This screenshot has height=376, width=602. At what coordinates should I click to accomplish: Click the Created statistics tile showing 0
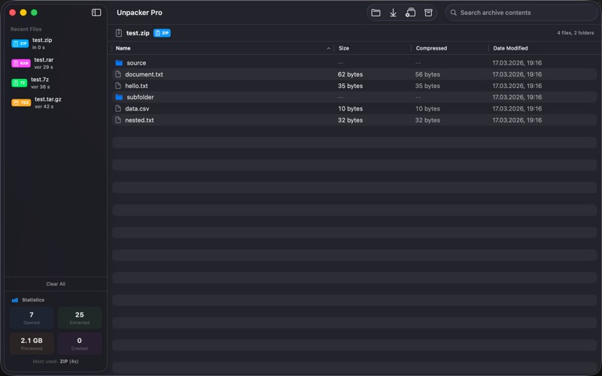click(x=80, y=344)
